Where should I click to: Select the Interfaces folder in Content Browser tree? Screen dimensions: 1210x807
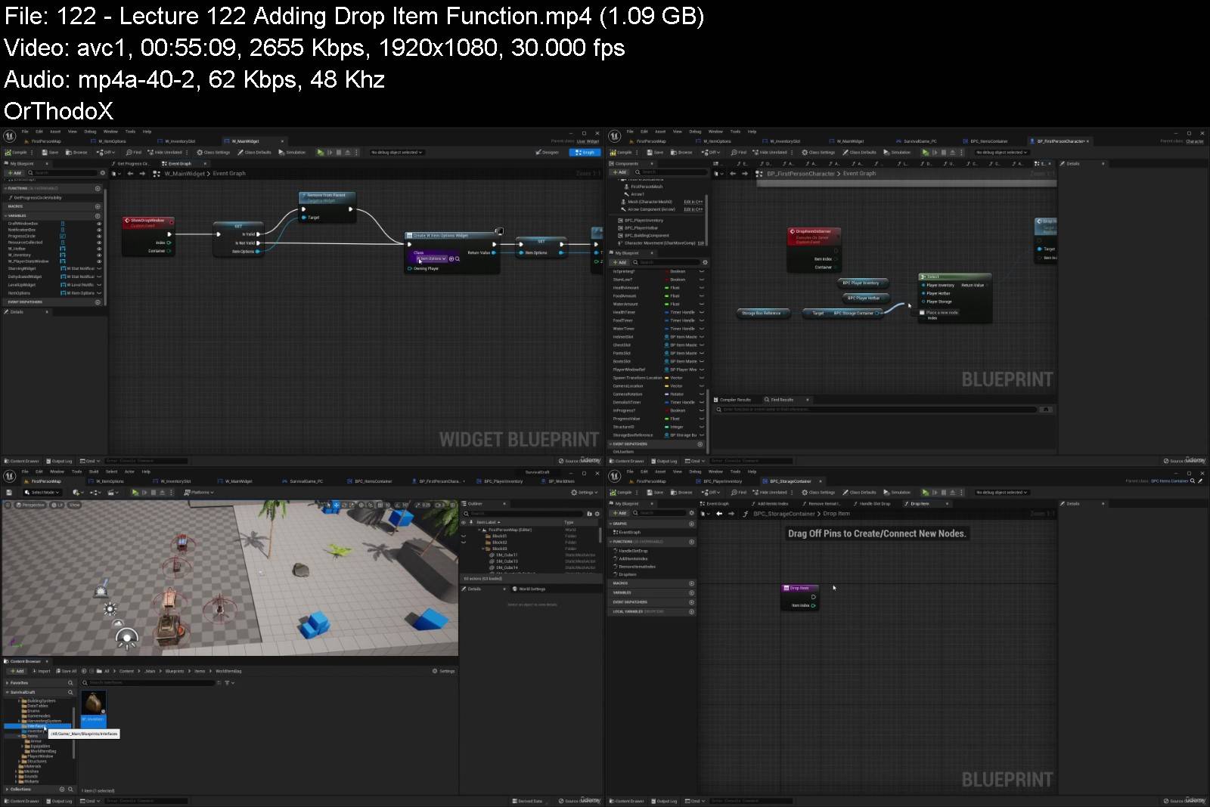[36, 726]
